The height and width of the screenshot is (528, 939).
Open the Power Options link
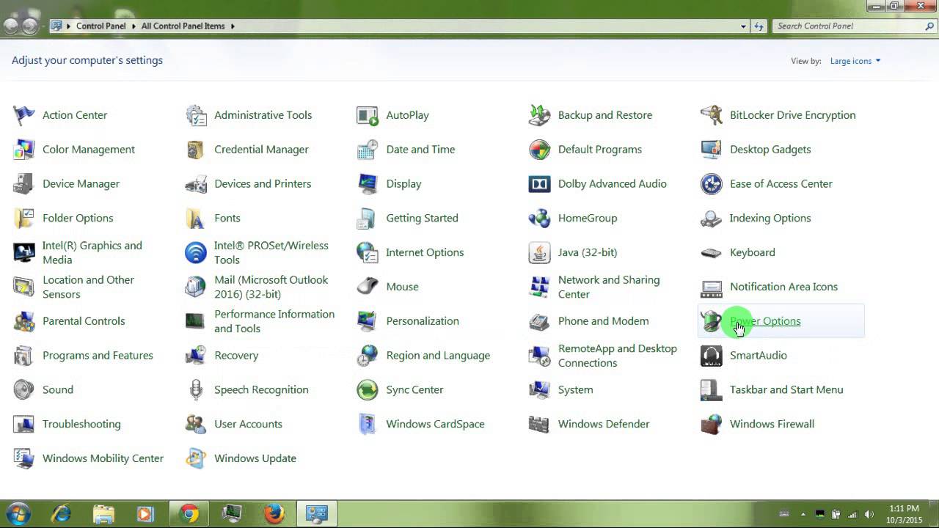(x=765, y=321)
